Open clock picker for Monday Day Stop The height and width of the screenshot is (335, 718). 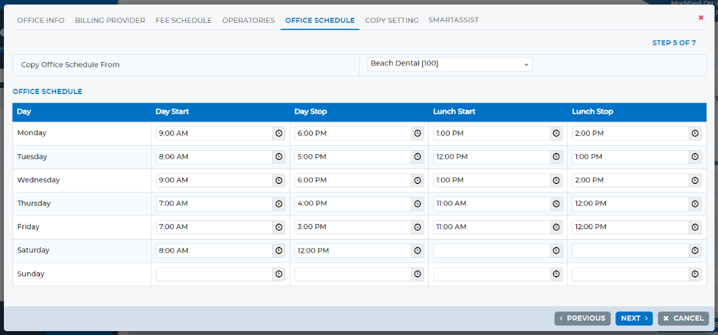[x=417, y=133]
